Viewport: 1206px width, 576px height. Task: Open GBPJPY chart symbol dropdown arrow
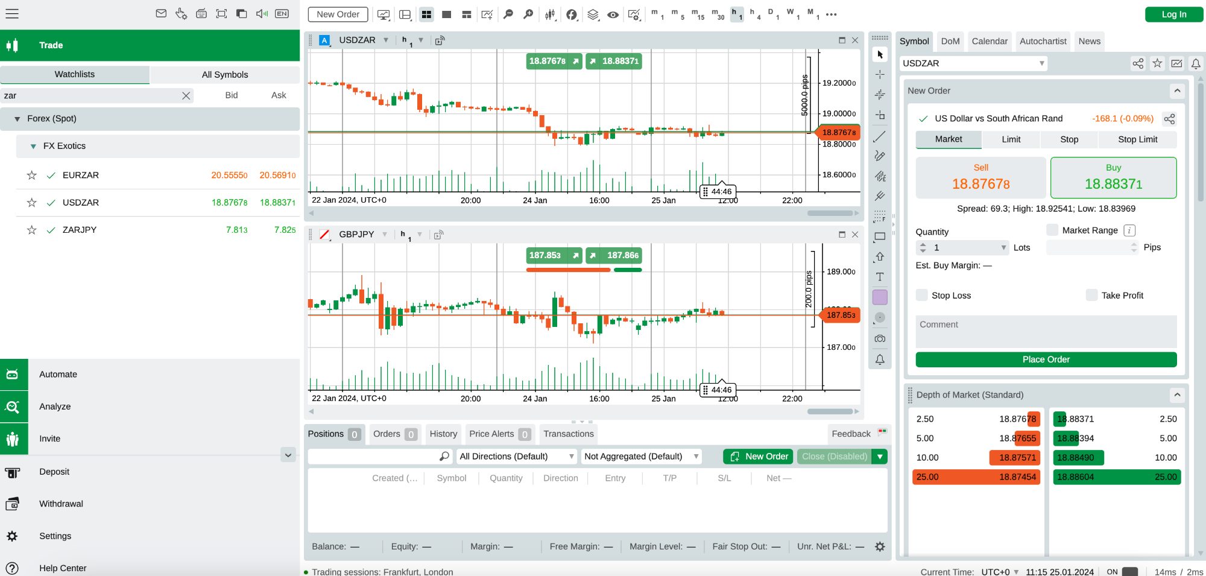click(x=384, y=234)
